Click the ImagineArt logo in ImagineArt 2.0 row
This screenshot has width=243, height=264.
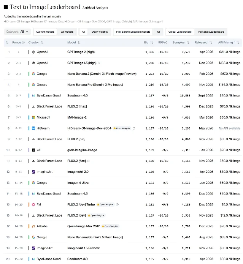(x=33, y=172)
